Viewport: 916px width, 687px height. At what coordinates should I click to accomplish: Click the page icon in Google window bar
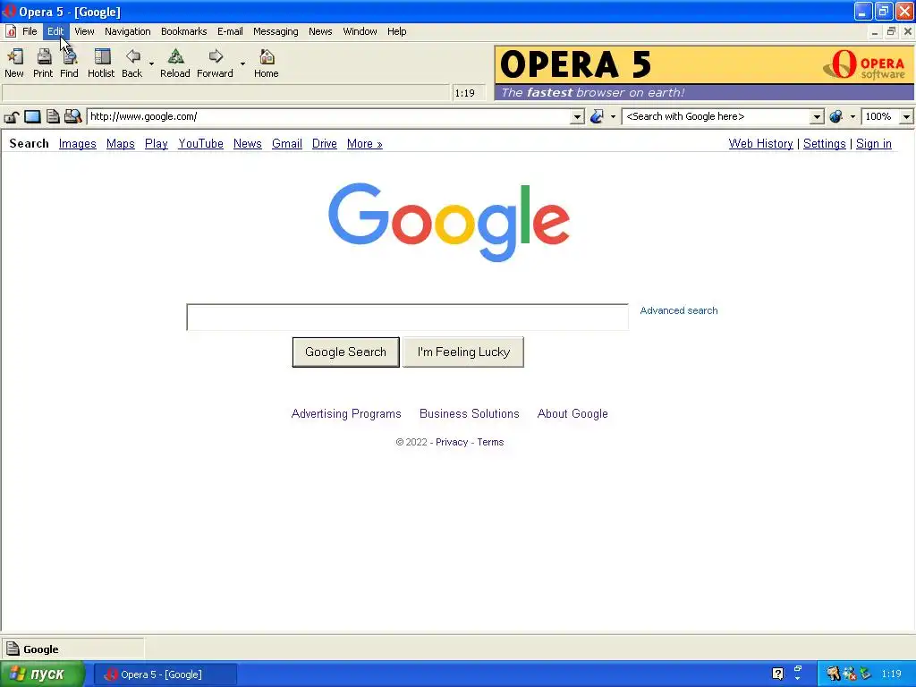(x=13, y=649)
